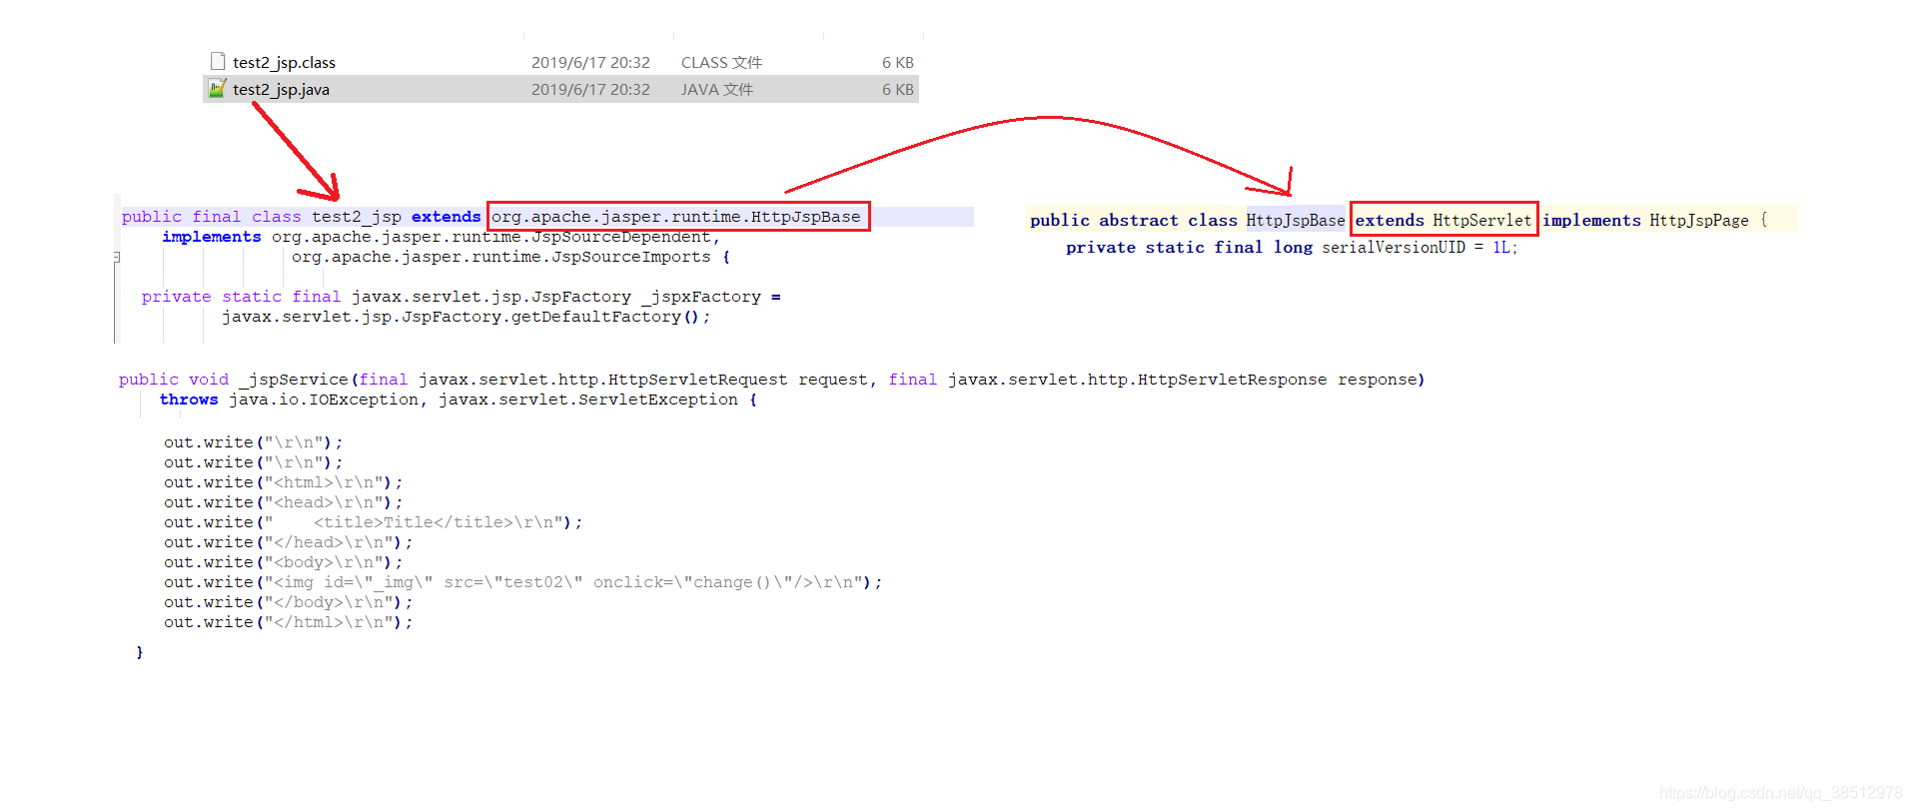Viewport: 1912px width, 811px height.
Task: Click the JspSourceImports interface name
Action: coord(631,257)
